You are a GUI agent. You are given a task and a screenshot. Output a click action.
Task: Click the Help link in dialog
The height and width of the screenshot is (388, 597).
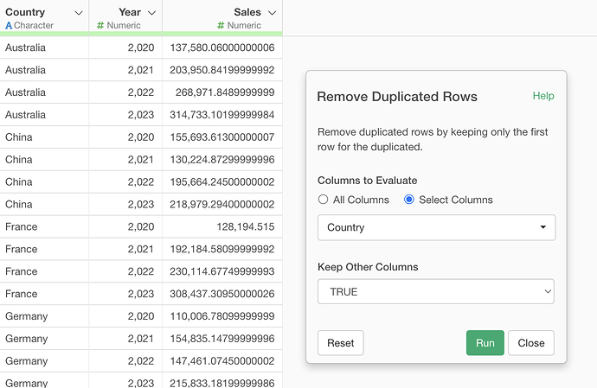coord(542,96)
